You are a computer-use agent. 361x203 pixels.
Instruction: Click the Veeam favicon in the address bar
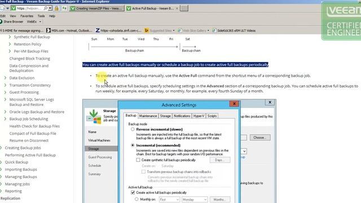tap(14, 8)
